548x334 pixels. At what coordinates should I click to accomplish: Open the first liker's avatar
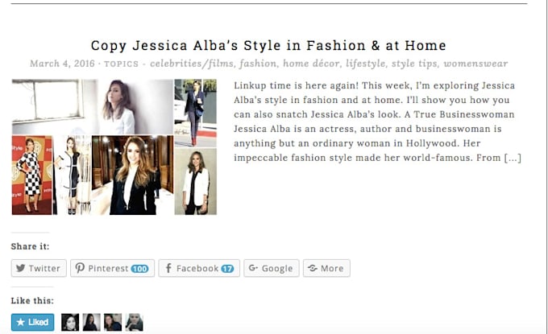click(x=70, y=322)
